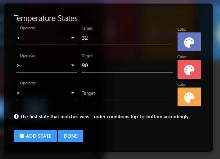Click palette icon in red swatch

189,70
